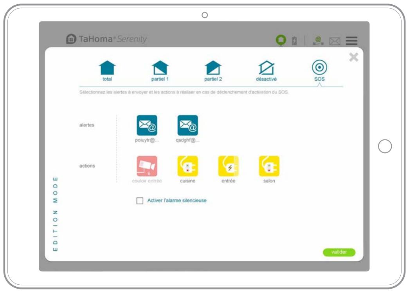
Task: Open the partiel 2 mode tab
Action: (213, 70)
